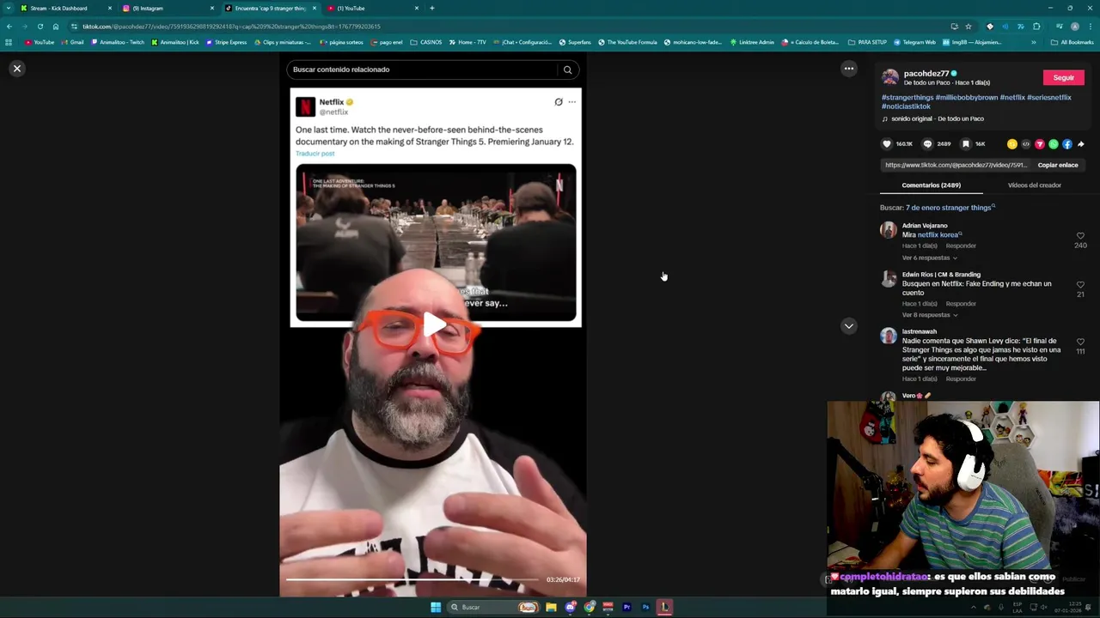
Task: Reply to Adrian Vejarano's comment via Responder
Action: 961,246
